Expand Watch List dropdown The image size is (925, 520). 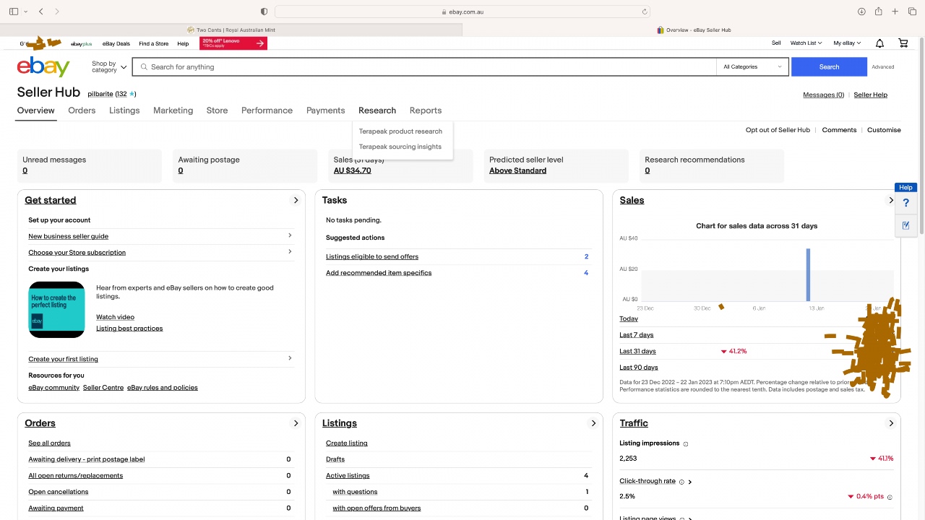pyautogui.click(x=806, y=43)
